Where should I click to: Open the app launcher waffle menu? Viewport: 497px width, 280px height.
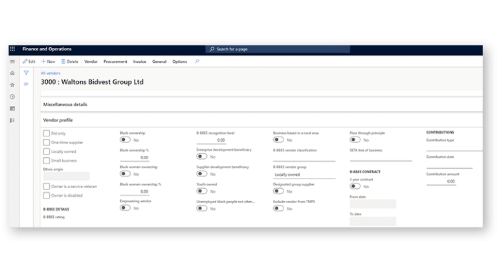12,49
